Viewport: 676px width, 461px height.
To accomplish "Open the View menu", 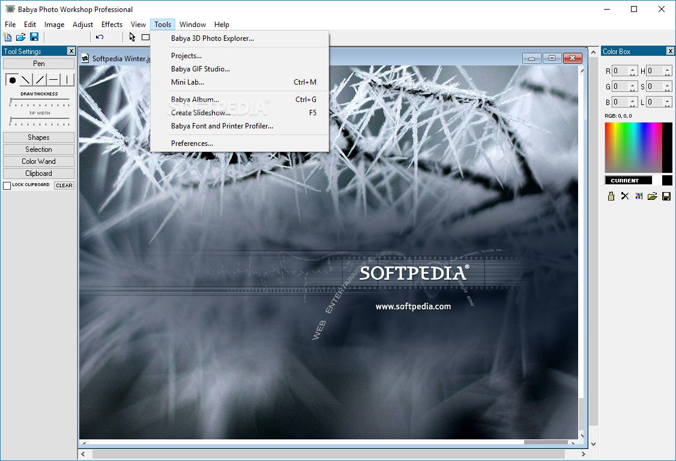I will [x=139, y=25].
